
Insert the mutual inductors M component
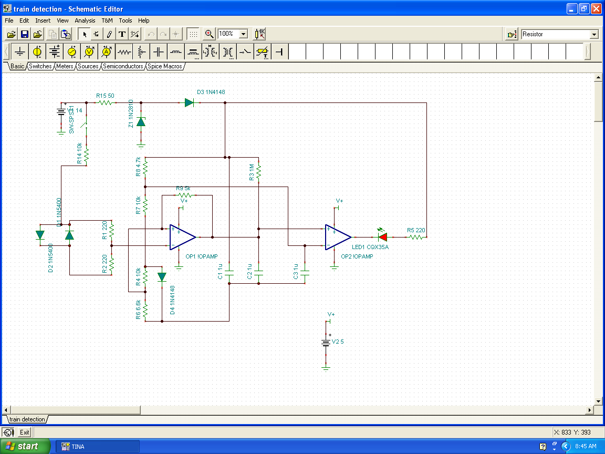pos(211,51)
